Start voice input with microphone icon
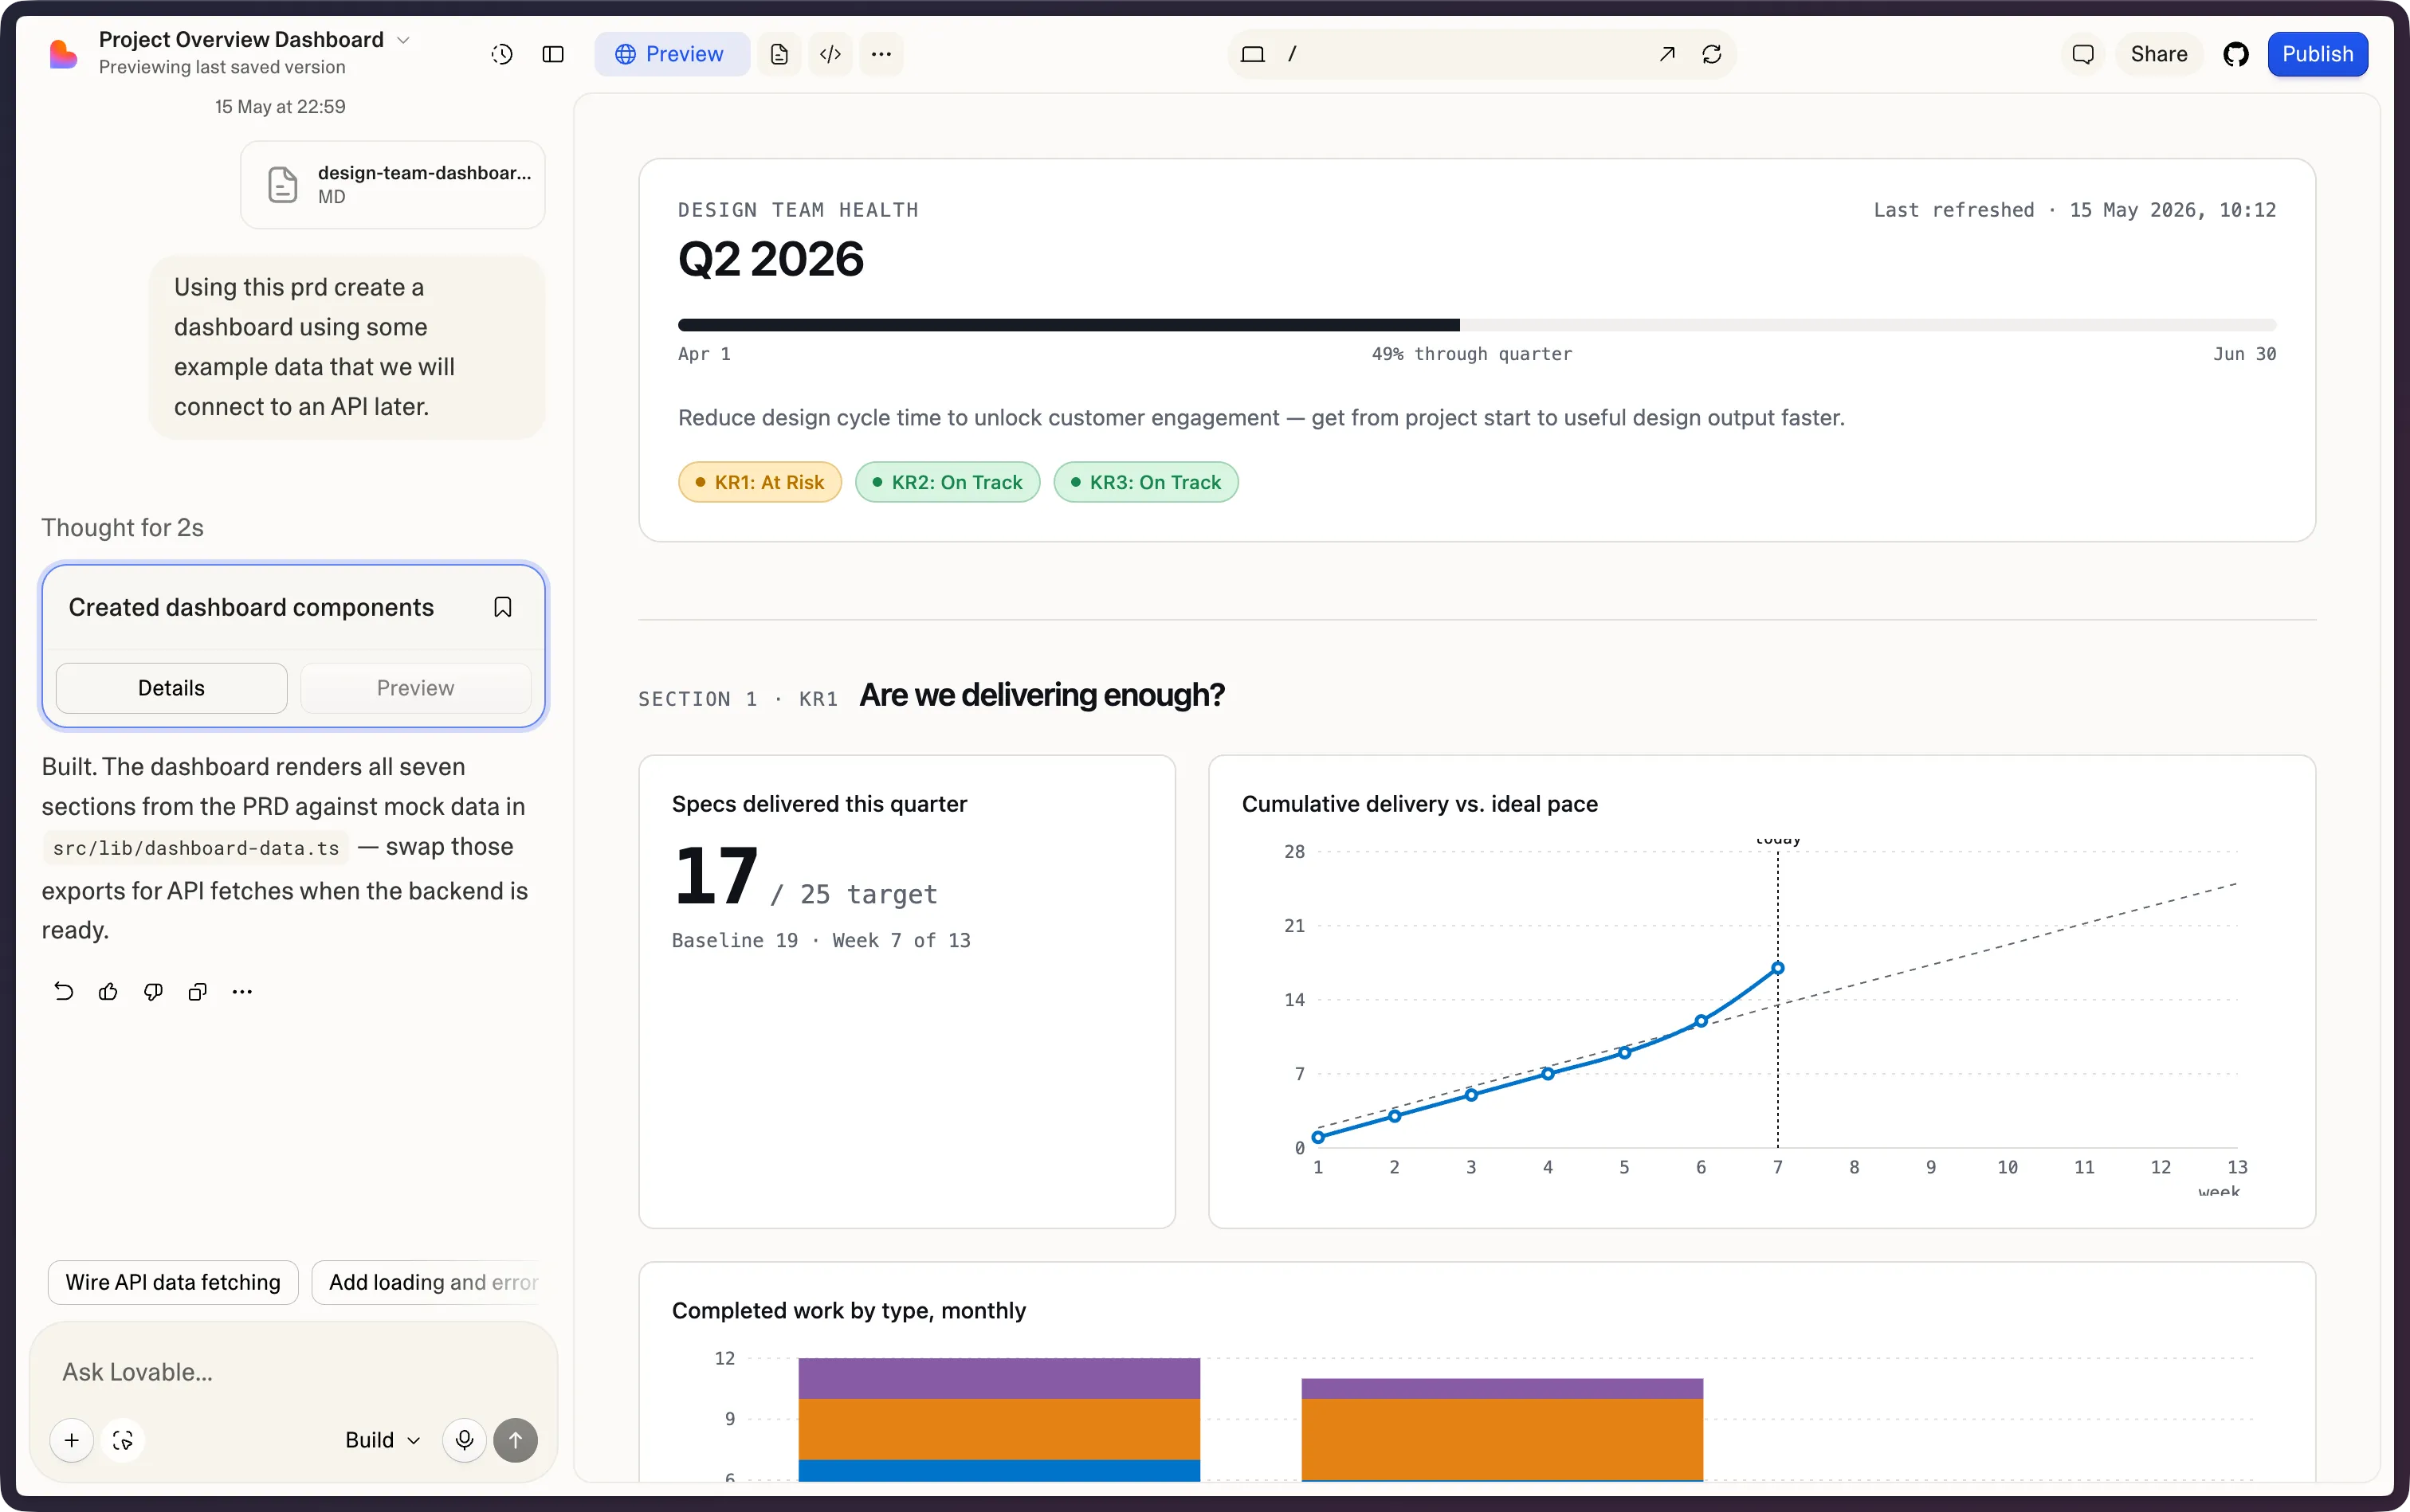Screen dimensions: 2410x1512 pos(464,1440)
